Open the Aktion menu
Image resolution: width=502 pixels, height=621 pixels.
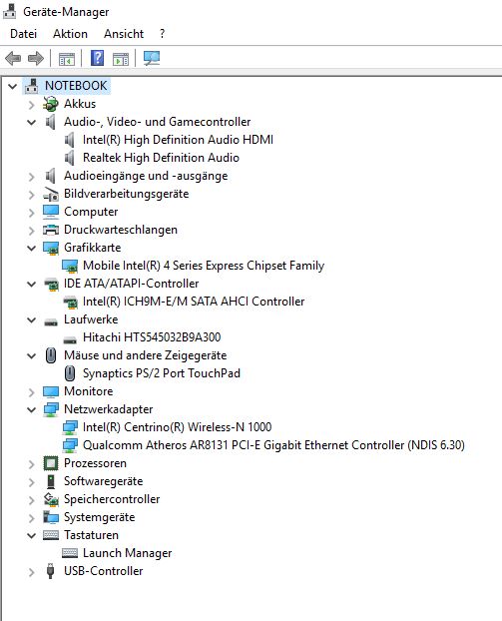pos(70,34)
